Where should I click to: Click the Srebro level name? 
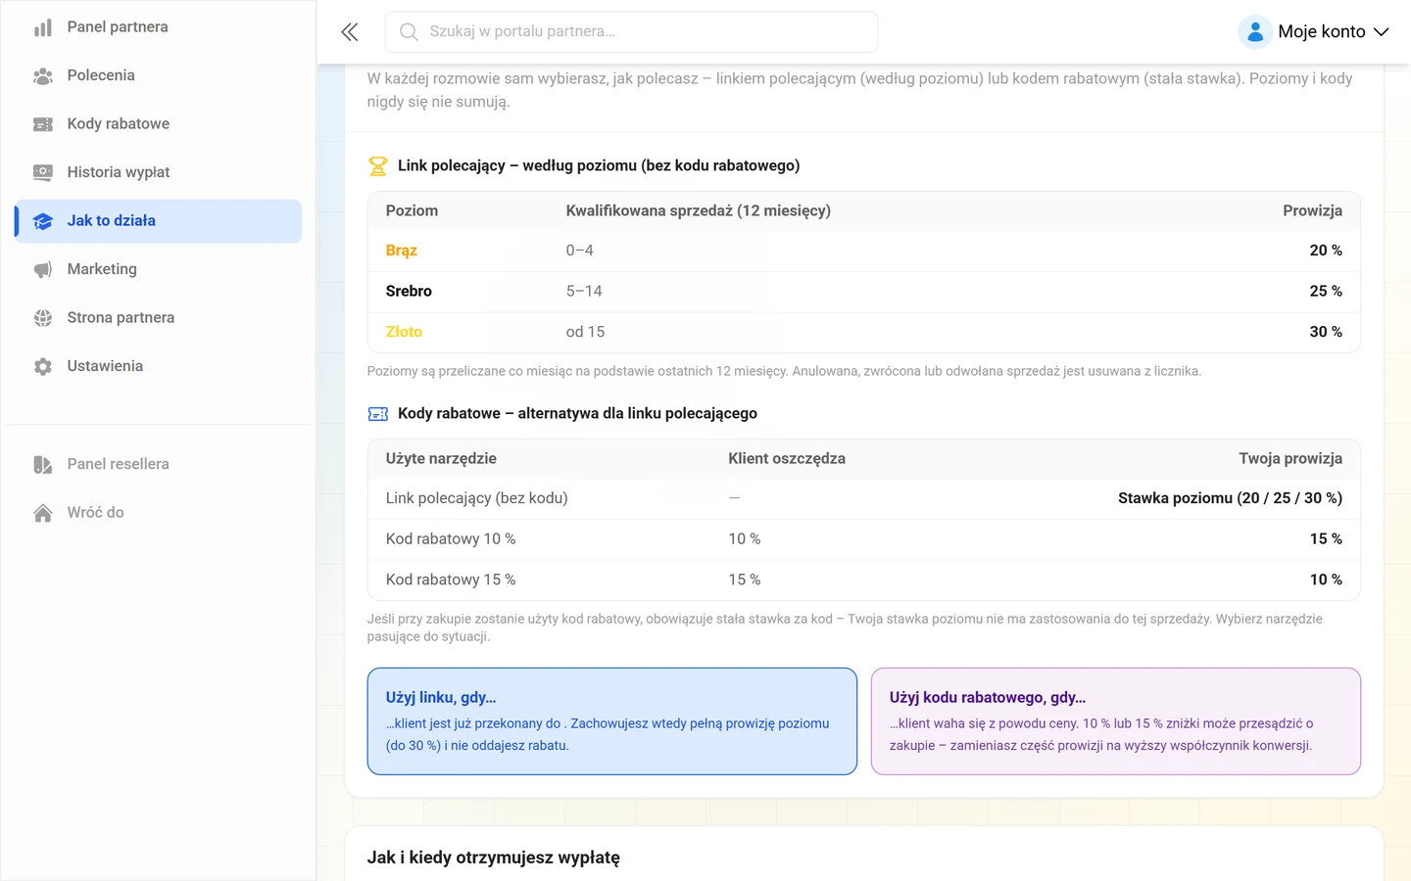tap(409, 292)
